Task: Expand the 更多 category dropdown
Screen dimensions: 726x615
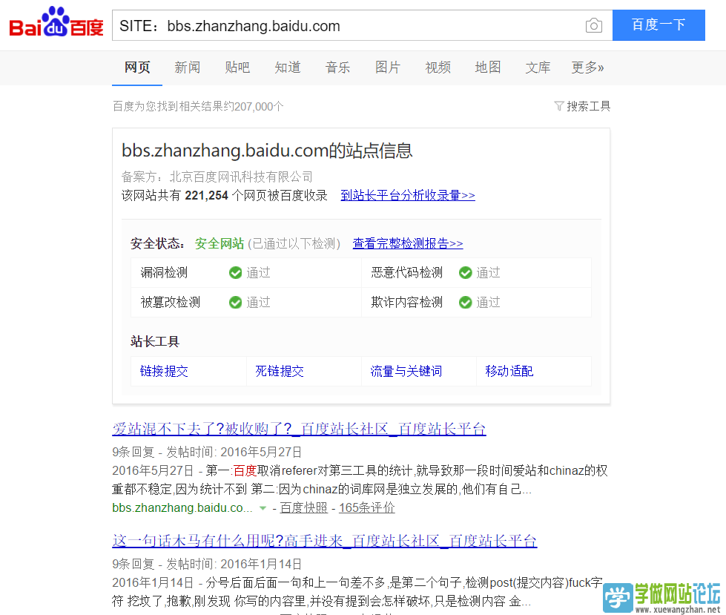Action: pyautogui.click(x=587, y=67)
